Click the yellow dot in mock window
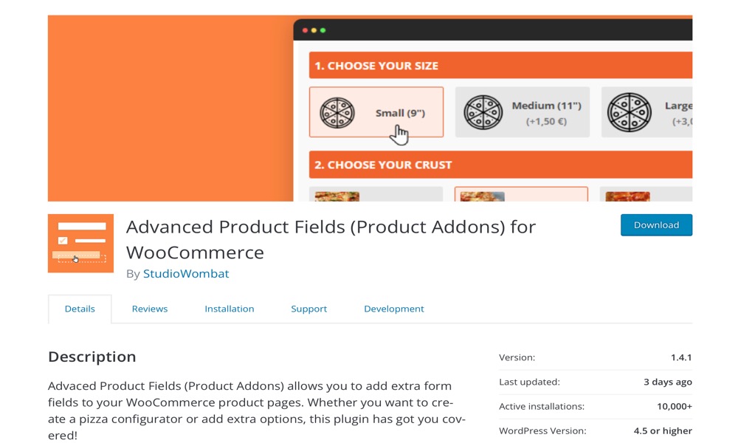 [x=314, y=30]
